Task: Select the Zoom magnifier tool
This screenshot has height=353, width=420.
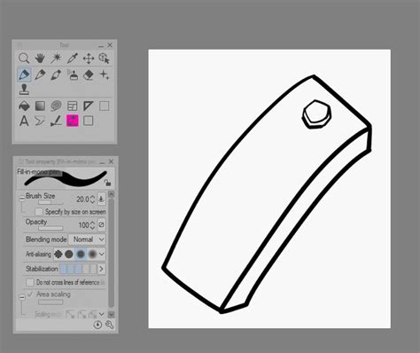Action: click(x=24, y=59)
